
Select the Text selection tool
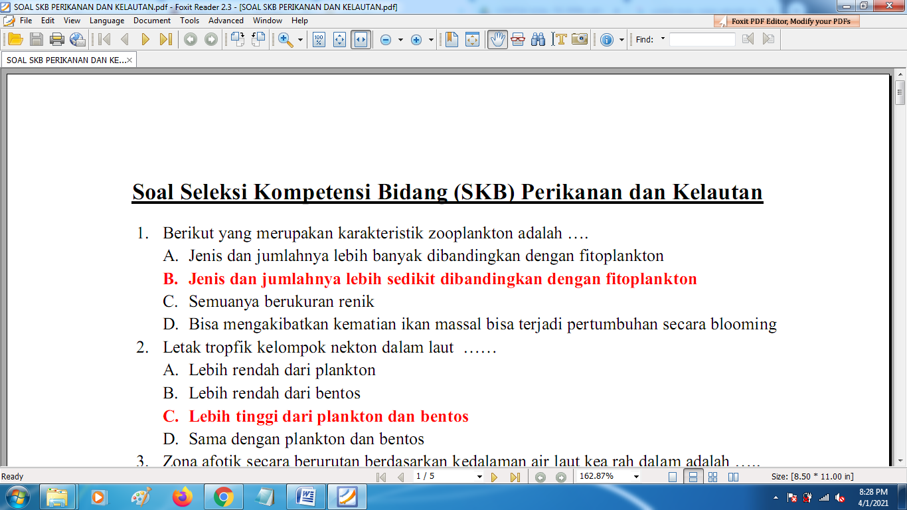pyautogui.click(x=560, y=40)
